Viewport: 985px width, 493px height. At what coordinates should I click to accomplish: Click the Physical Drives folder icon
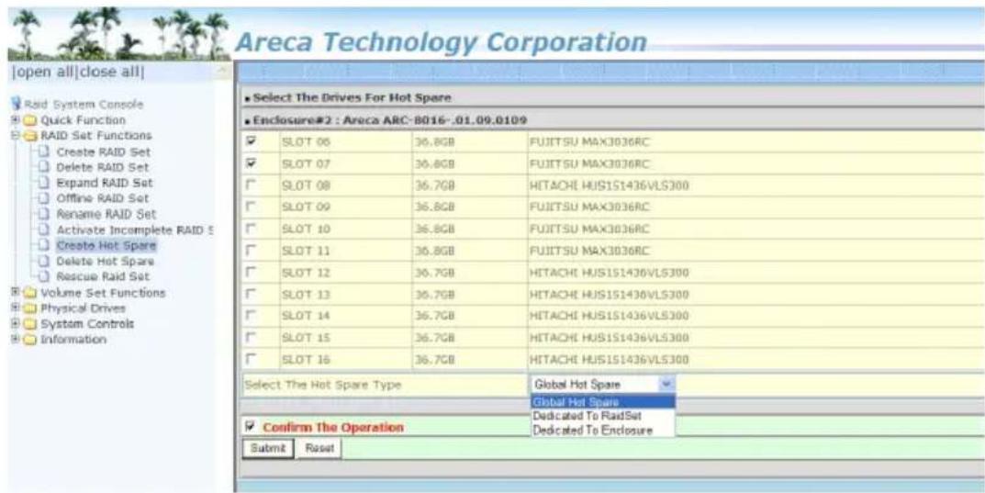click(31, 308)
